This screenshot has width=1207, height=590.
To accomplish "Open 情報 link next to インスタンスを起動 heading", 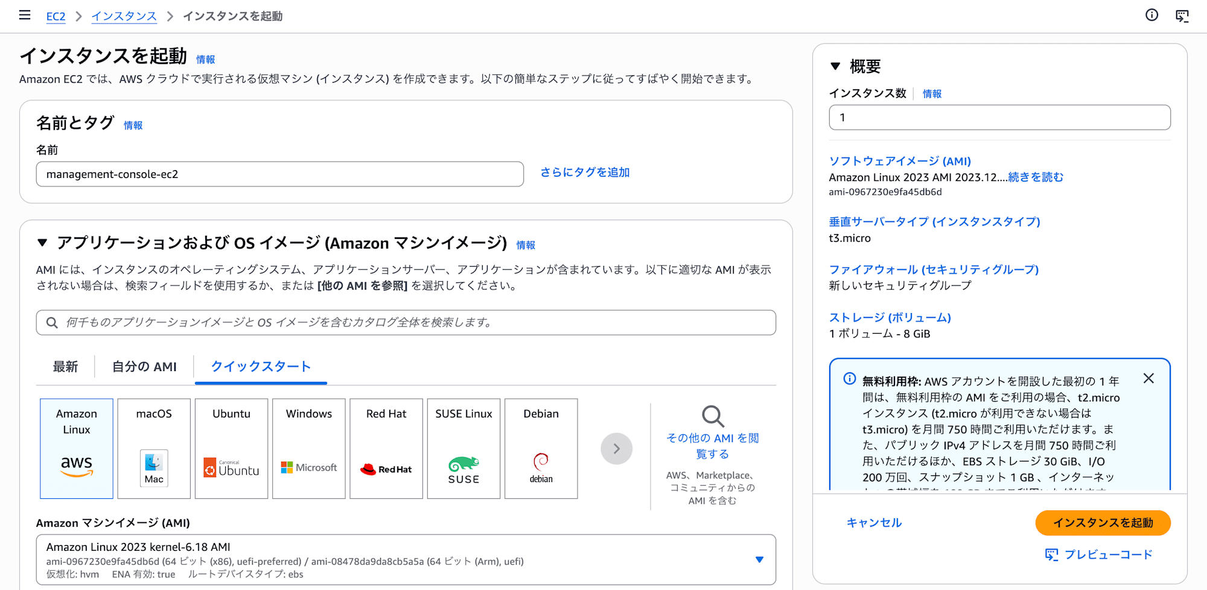I will click(206, 59).
